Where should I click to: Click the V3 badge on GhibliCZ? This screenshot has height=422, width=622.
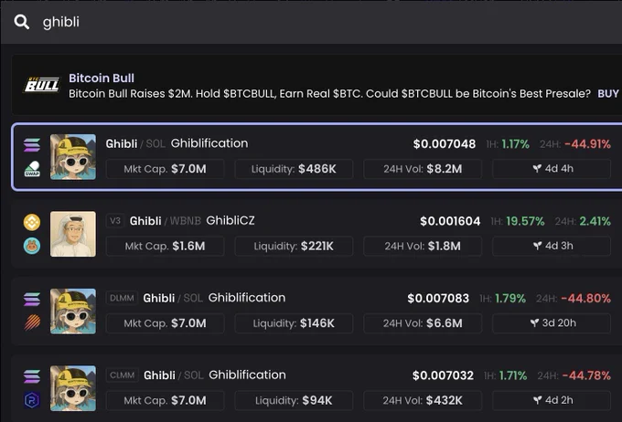(x=115, y=221)
